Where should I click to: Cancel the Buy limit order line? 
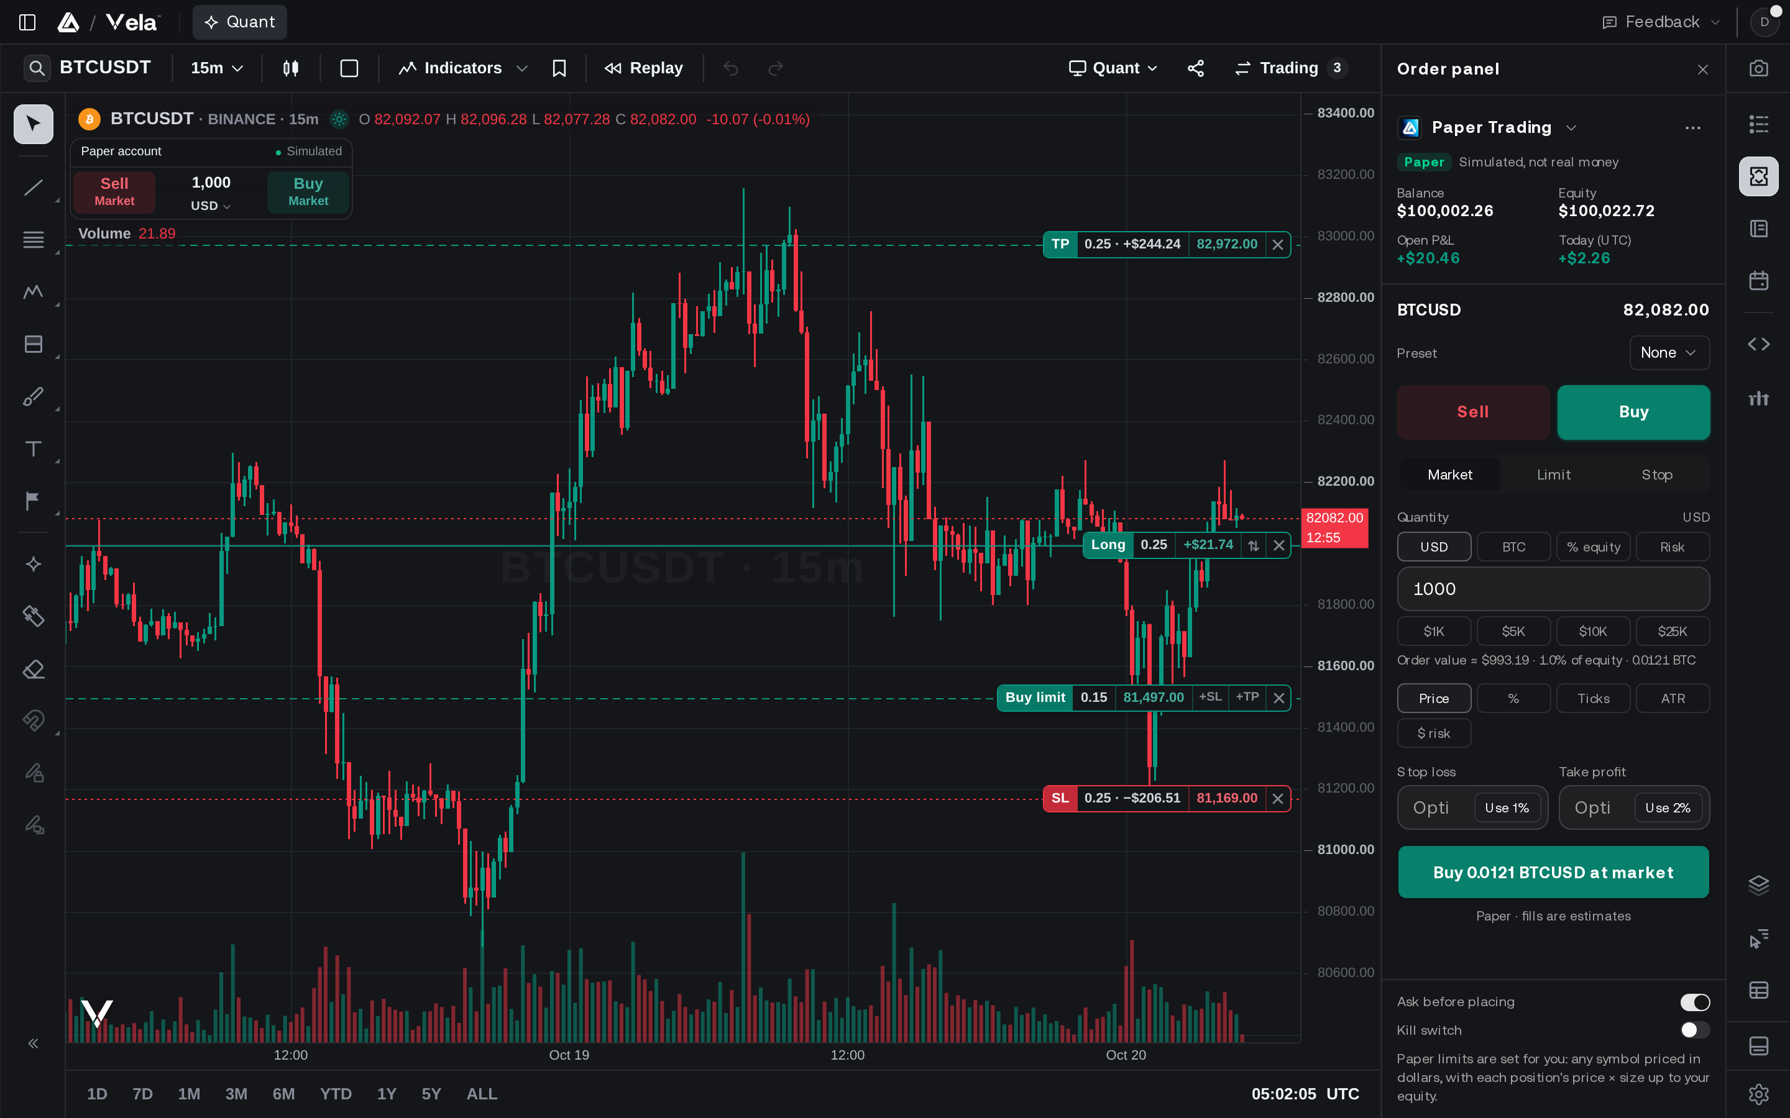(x=1278, y=698)
